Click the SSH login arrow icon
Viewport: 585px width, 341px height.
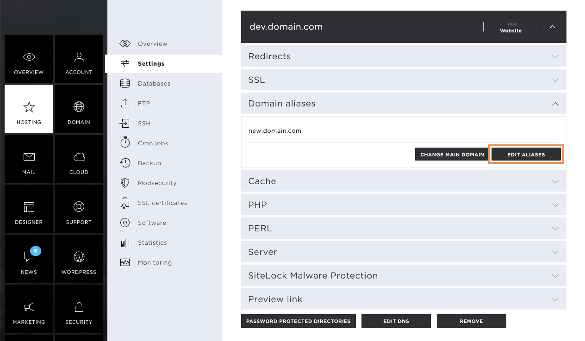click(x=125, y=123)
